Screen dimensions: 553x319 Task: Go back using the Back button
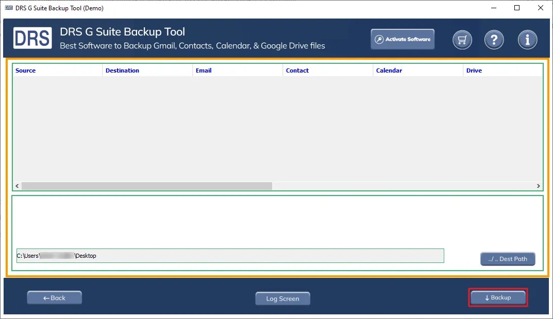click(x=54, y=298)
